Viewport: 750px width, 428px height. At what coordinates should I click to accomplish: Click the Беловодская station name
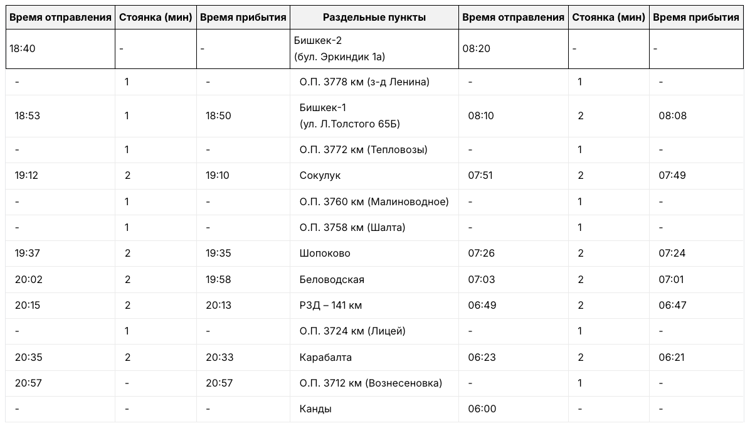tap(332, 279)
